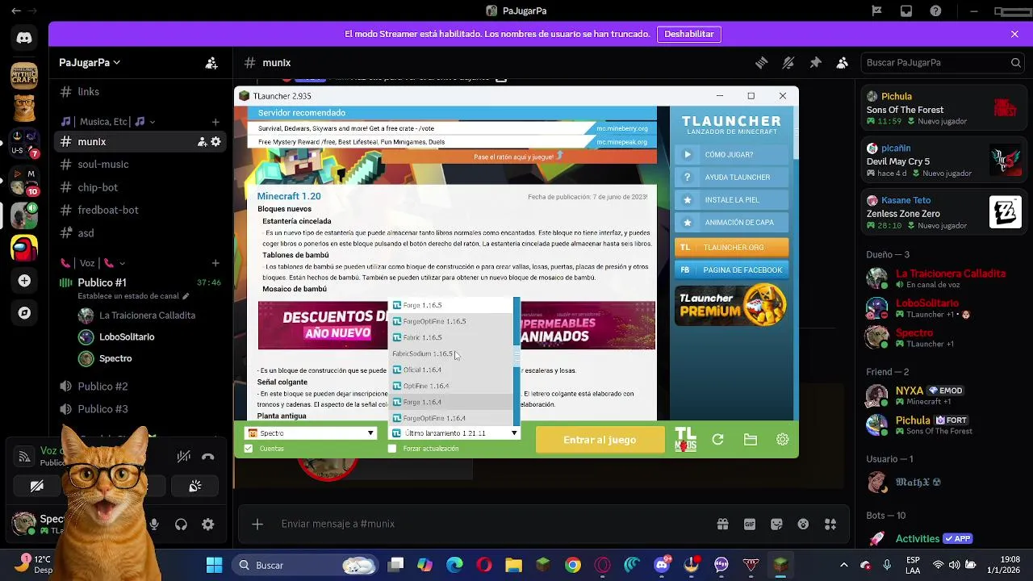Collapse the Voz category
The image size is (1033, 581).
[91, 263]
